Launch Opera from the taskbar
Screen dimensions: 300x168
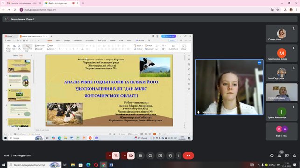point(96,165)
